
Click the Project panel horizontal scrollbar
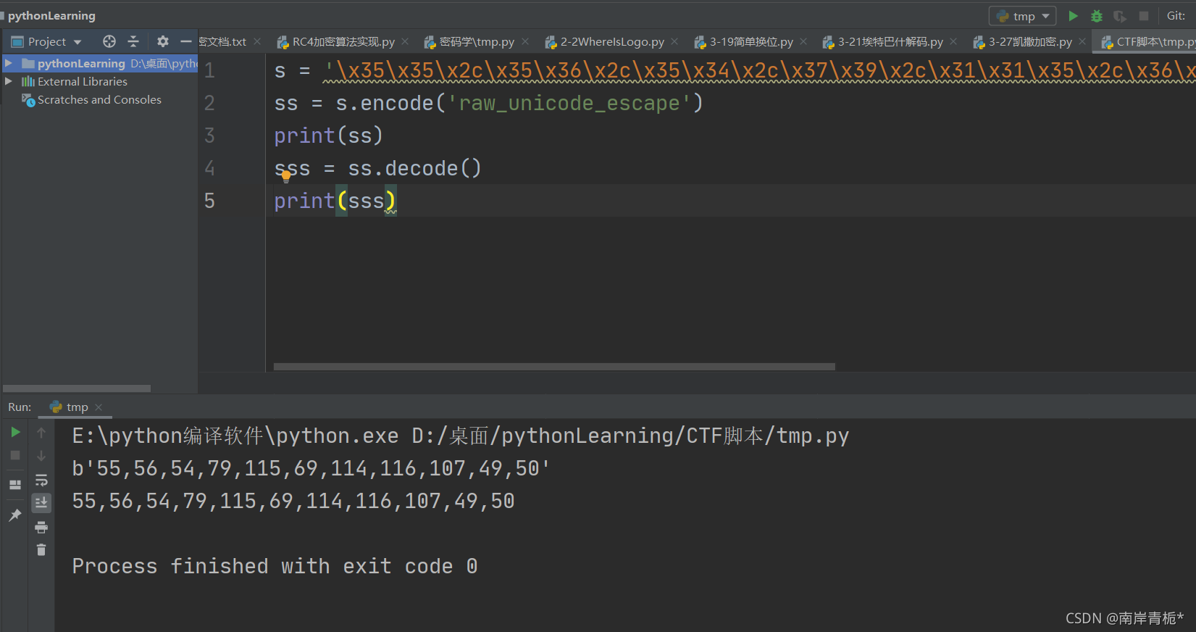pyautogui.click(x=77, y=388)
